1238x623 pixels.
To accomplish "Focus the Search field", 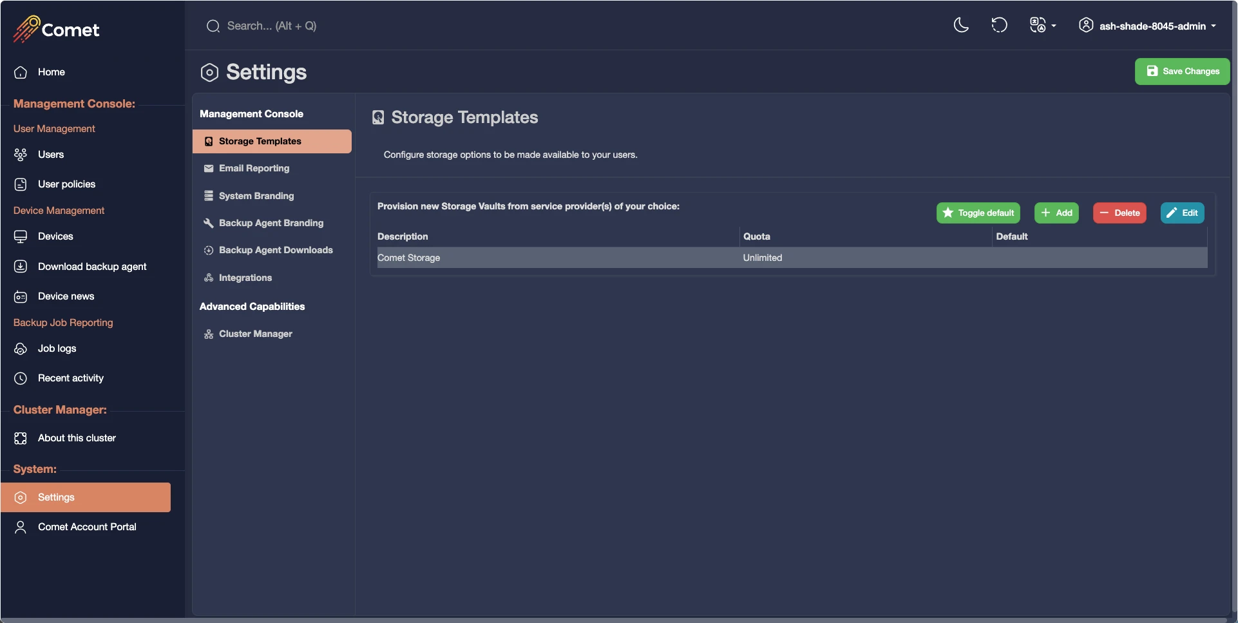I will point(272,26).
